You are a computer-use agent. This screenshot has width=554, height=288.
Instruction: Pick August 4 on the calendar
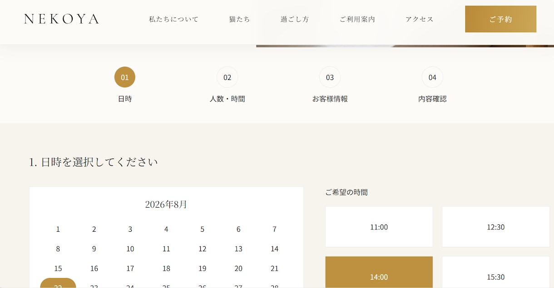click(166, 229)
